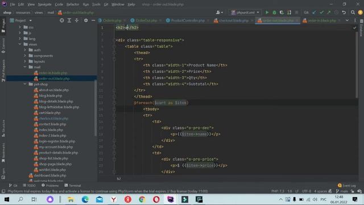The width and height of the screenshot is (364, 205).
Task: Open the Event Log
Action: point(347,186)
